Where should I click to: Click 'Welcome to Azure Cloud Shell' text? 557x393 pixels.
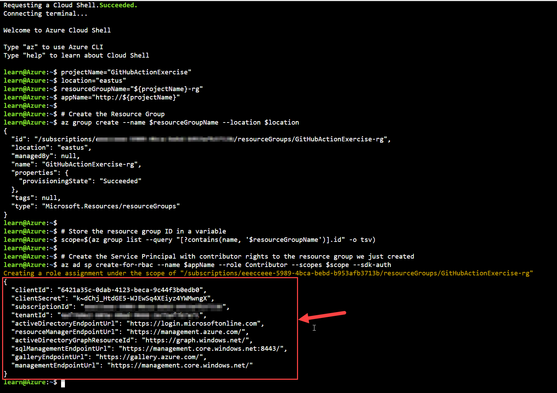[57, 30]
